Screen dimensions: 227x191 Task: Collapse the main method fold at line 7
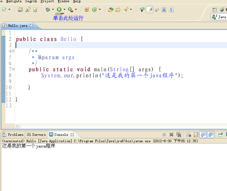13,69
